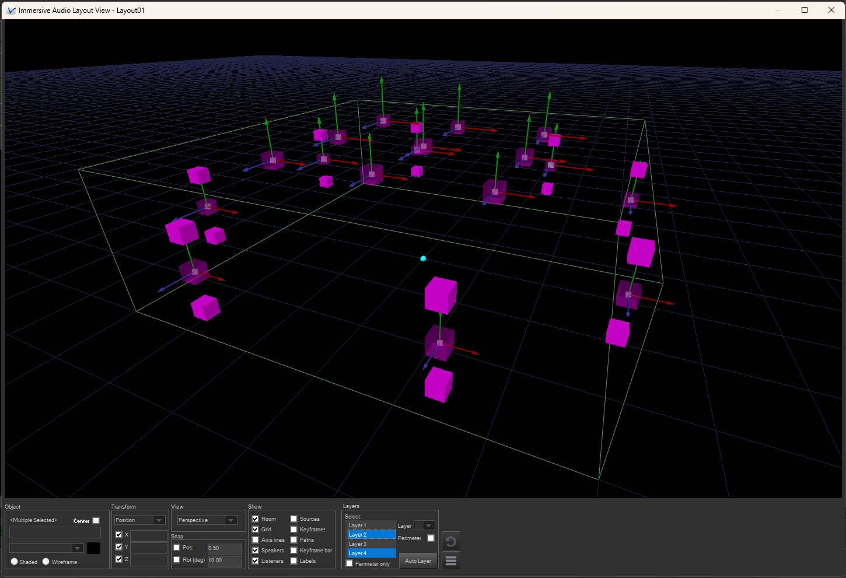
Task: Click the black object color swatch
Action: point(93,548)
